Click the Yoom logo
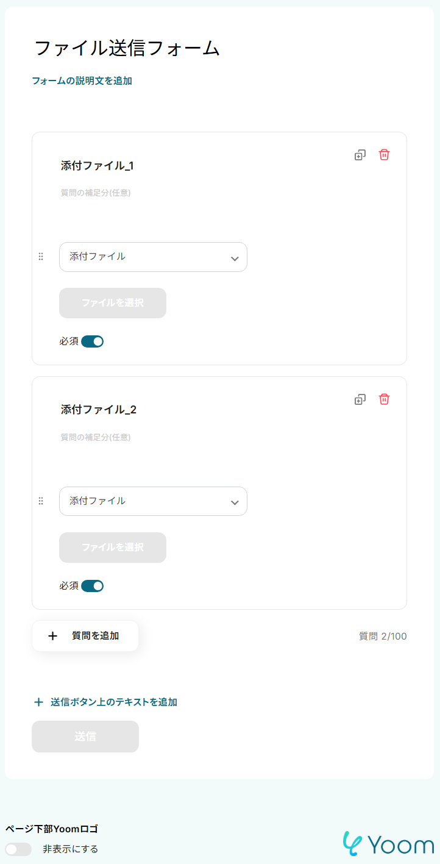The width and height of the screenshot is (440, 864). [x=388, y=844]
